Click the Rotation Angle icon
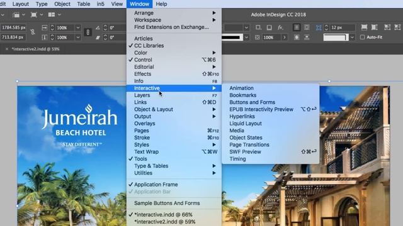The width and height of the screenshot is (403, 226). pos(98,28)
